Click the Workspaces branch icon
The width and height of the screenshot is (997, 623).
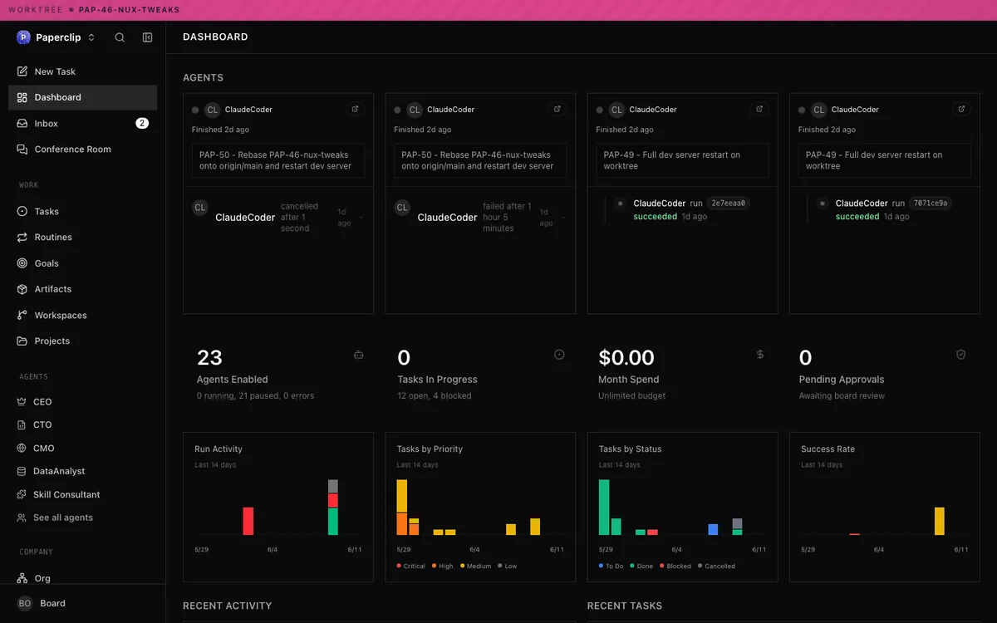[22, 316]
